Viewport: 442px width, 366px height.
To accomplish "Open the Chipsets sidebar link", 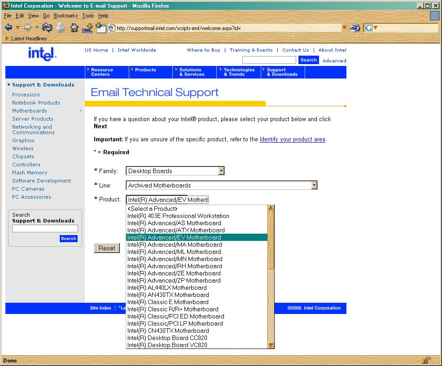I will pos(23,157).
